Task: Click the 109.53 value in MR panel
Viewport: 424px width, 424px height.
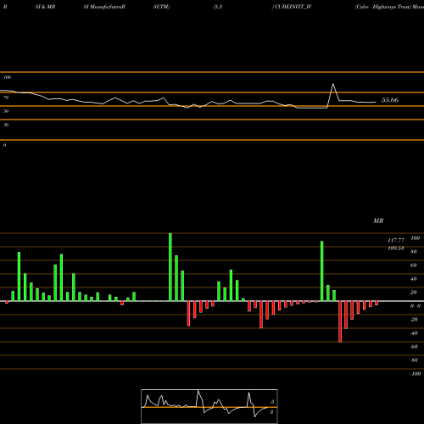Action: tap(396, 248)
